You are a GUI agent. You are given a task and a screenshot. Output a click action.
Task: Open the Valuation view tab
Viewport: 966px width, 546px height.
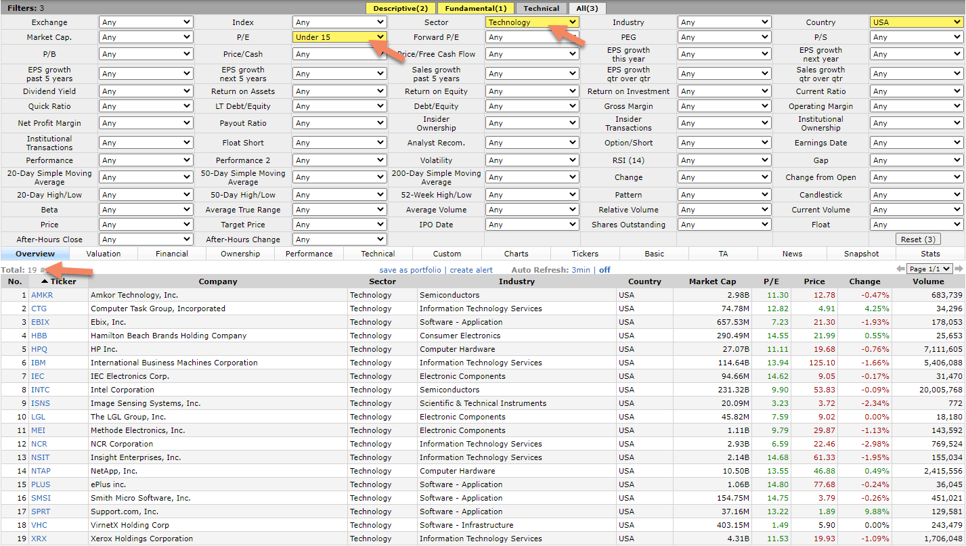coord(104,254)
